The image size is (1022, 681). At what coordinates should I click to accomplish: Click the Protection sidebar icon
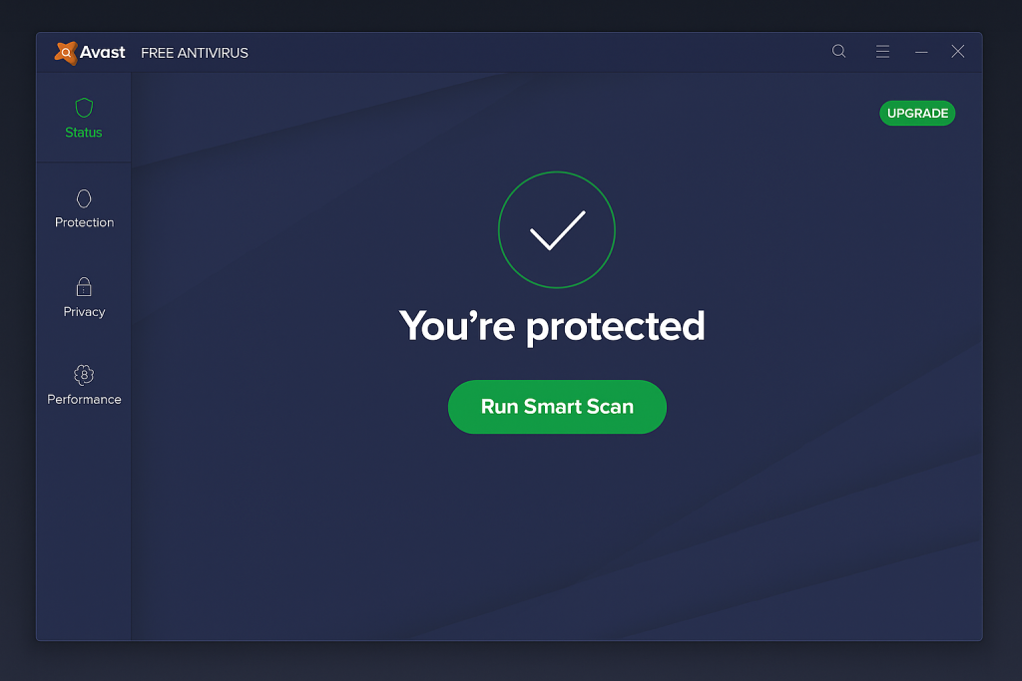[84, 198]
